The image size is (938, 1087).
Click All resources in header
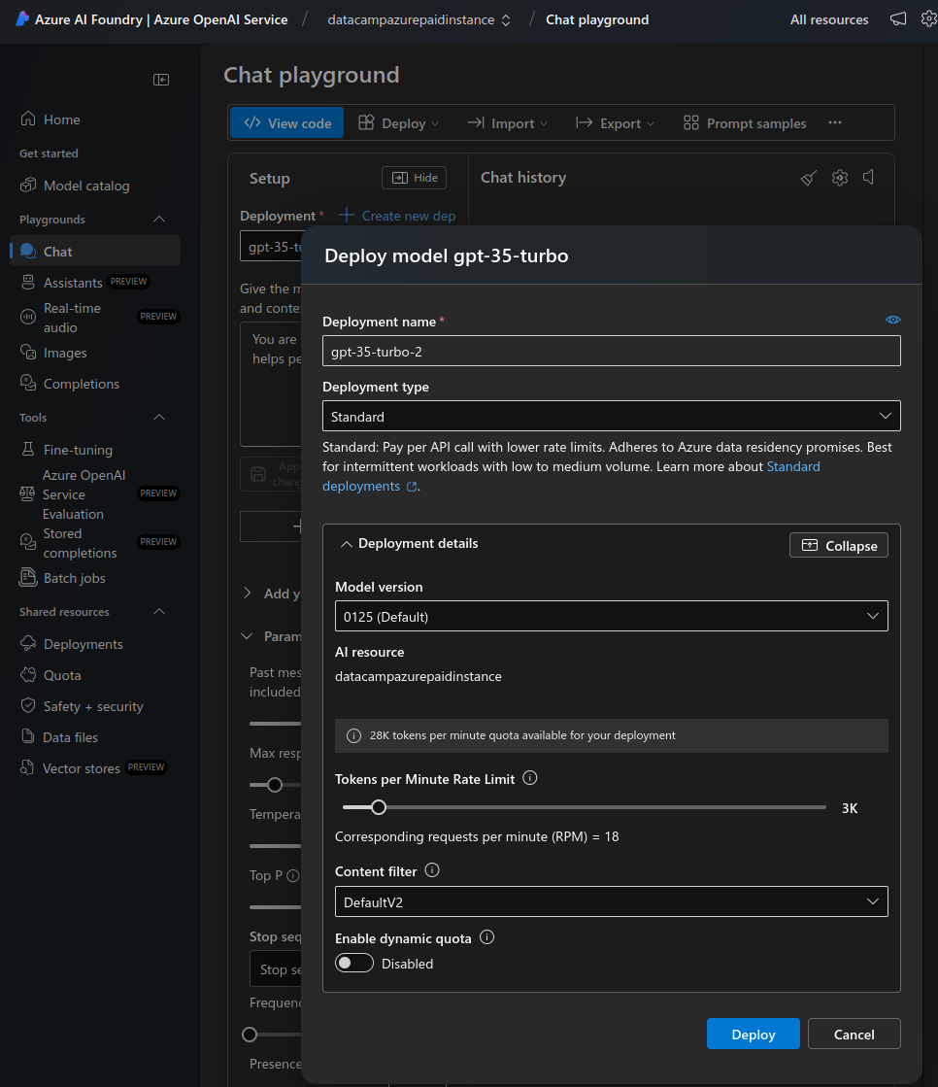(x=828, y=19)
